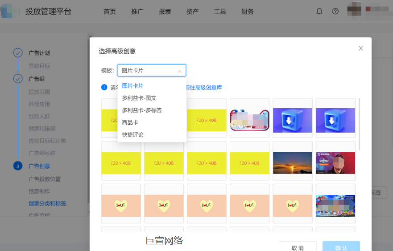Open 目标应用 in the sidebar
The image size is (393, 251).
click(39, 104)
